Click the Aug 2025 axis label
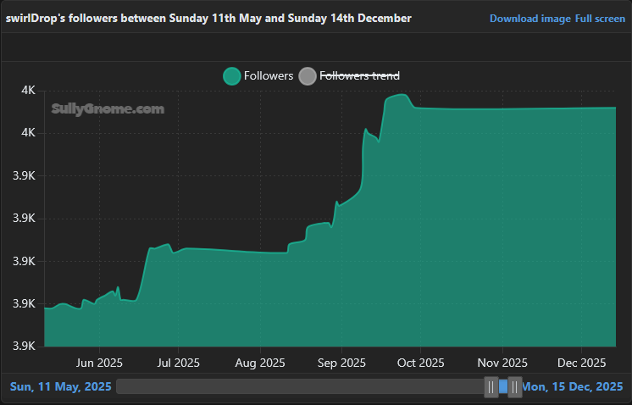 click(x=260, y=363)
